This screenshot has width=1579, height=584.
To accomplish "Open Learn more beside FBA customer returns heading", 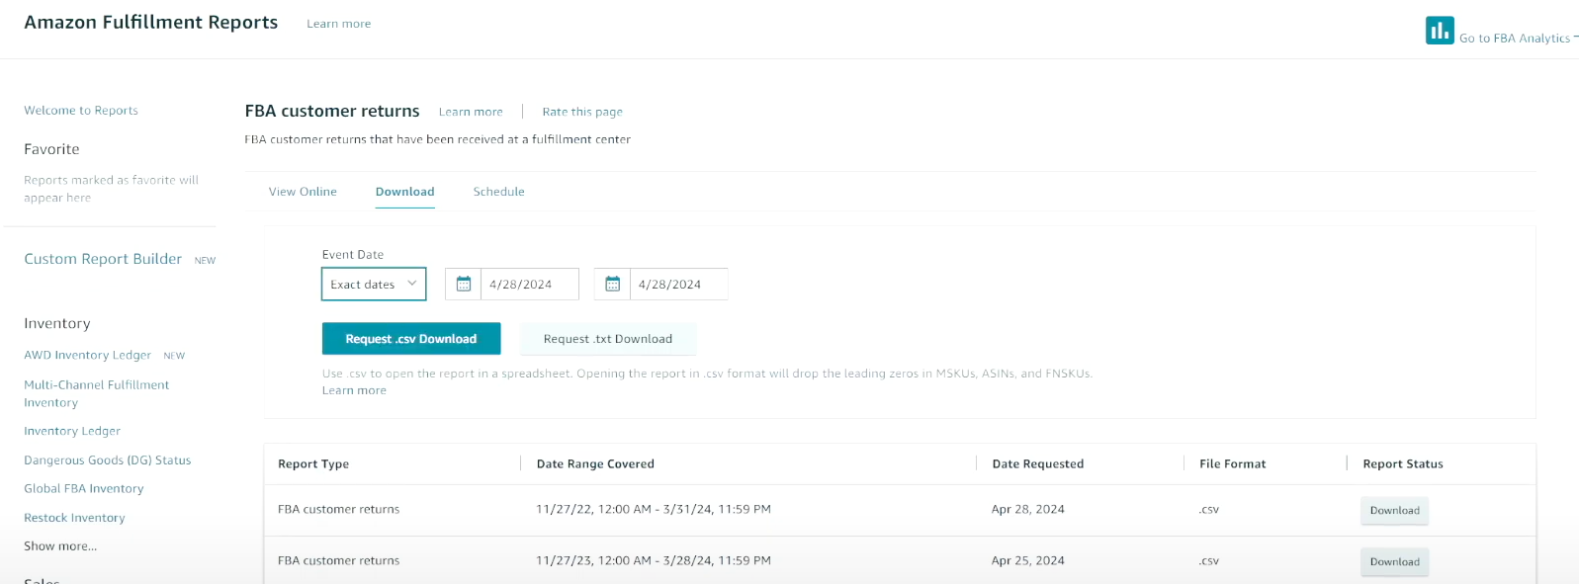I will pyautogui.click(x=471, y=112).
